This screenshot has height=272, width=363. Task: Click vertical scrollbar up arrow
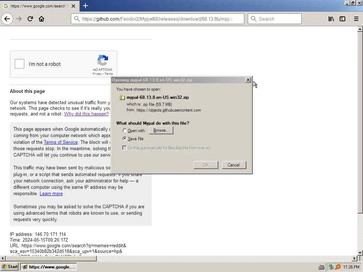pos(360,29)
